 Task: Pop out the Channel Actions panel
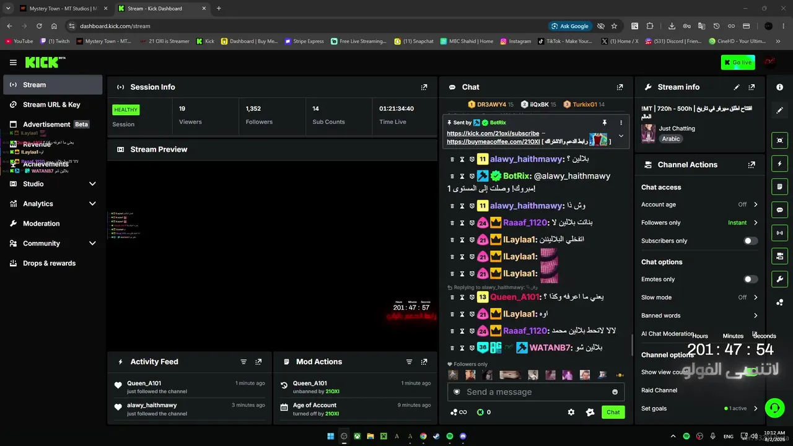751,165
